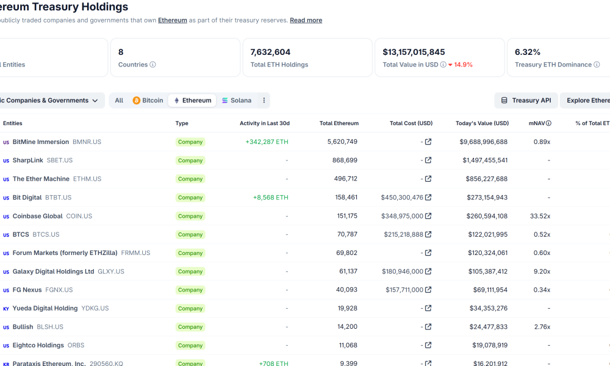Open the SharpLink entity page
The width and height of the screenshot is (610, 366).
[x=27, y=160]
